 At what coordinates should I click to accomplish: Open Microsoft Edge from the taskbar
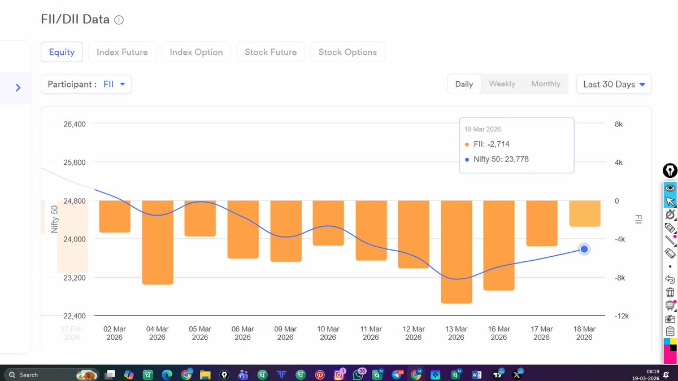click(x=167, y=374)
